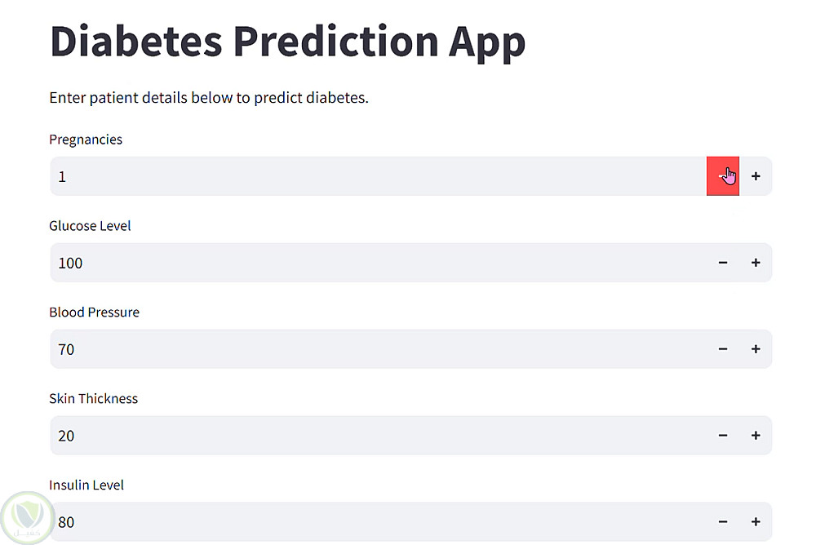816x545 pixels.
Task: Increase the Blood Pressure value
Action: click(756, 349)
